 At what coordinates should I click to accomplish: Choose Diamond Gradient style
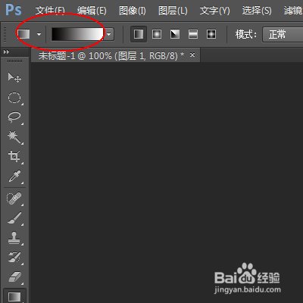pyautogui.click(x=211, y=34)
